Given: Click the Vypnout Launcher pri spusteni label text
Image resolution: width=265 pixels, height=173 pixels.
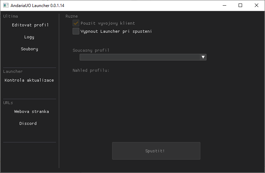Looking at the screenshot, I should (x=116, y=31).
